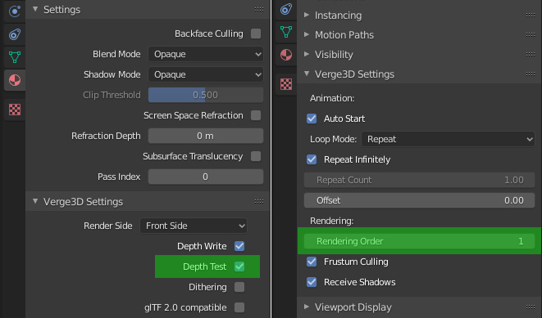The width and height of the screenshot is (542, 318).
Task: Select Object Data mesh icon in right panel
Action: (x=286, y=32)
